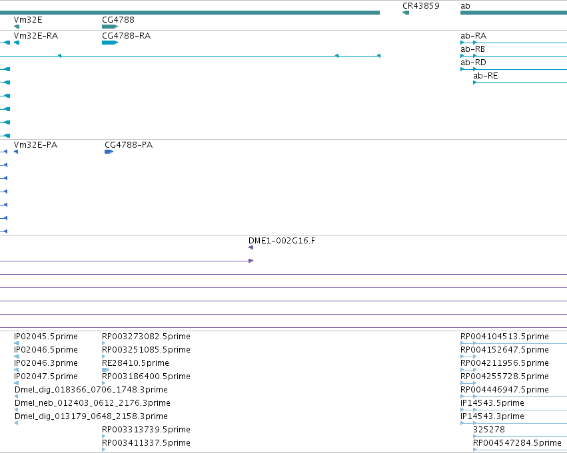Select RE28410.5prime EST label

click(136, 363)
